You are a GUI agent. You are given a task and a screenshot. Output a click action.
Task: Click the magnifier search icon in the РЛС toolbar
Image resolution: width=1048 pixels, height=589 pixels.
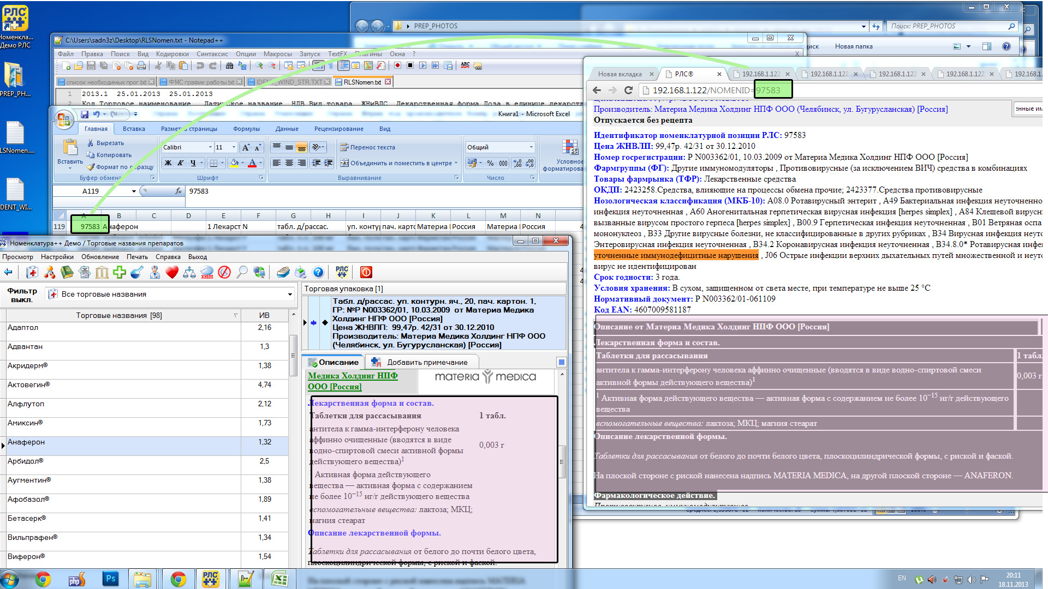[x=242, y=272]
